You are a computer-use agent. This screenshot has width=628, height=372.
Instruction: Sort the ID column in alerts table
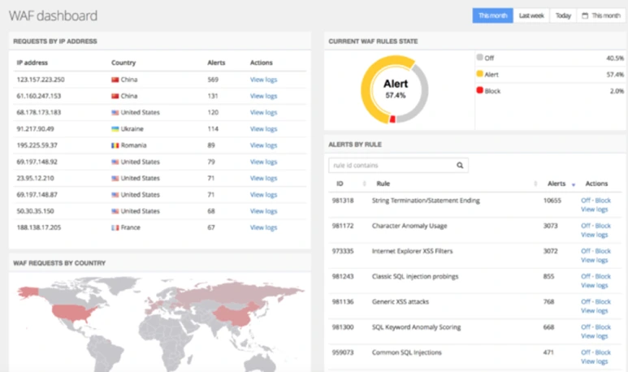click(x=364, y=184)
